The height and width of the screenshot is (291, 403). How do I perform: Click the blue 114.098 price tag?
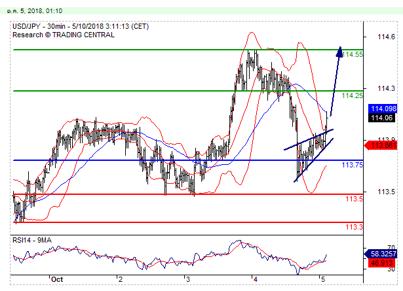click(x=383, y=109)
